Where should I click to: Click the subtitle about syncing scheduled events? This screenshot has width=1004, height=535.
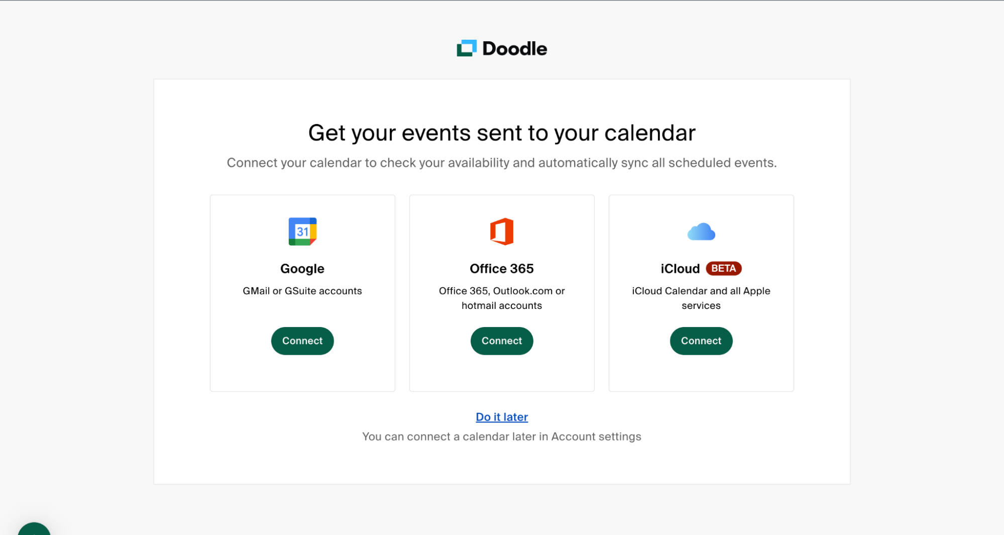502,163
